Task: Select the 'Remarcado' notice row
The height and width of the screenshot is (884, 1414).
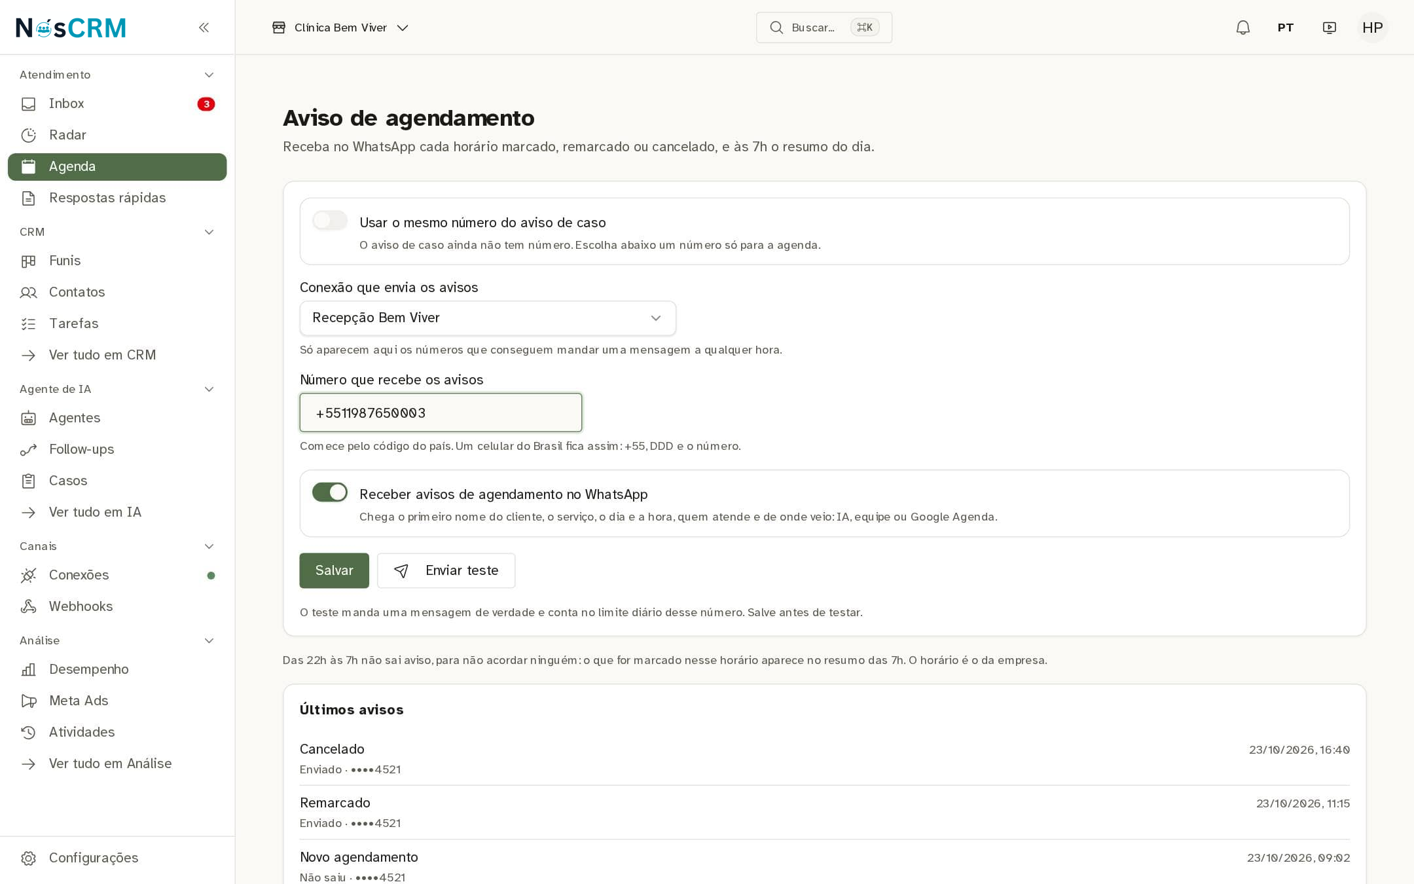Action: click(825, 813)
